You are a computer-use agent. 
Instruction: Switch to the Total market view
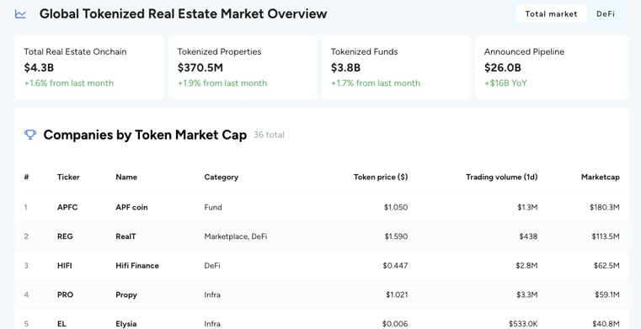coord(551,13)
